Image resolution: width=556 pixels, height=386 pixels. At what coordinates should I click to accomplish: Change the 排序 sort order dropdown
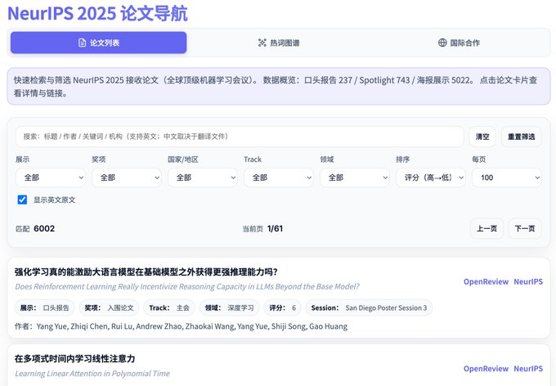pyautogui.click(x=430, y=177)
